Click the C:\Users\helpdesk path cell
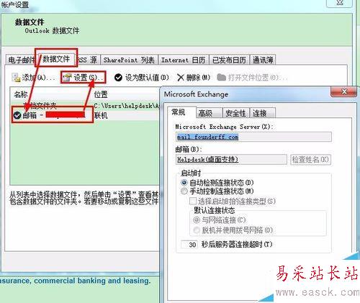 click(127, 106)
